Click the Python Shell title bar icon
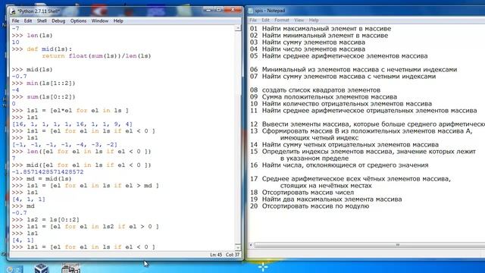This screenshot has height=273, width=485. point(13,11)
